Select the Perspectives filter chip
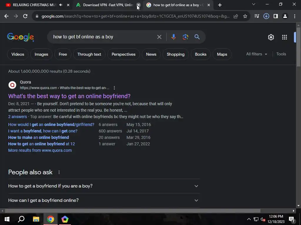Viewport: 301px width, 225px height. coord(123,54)
